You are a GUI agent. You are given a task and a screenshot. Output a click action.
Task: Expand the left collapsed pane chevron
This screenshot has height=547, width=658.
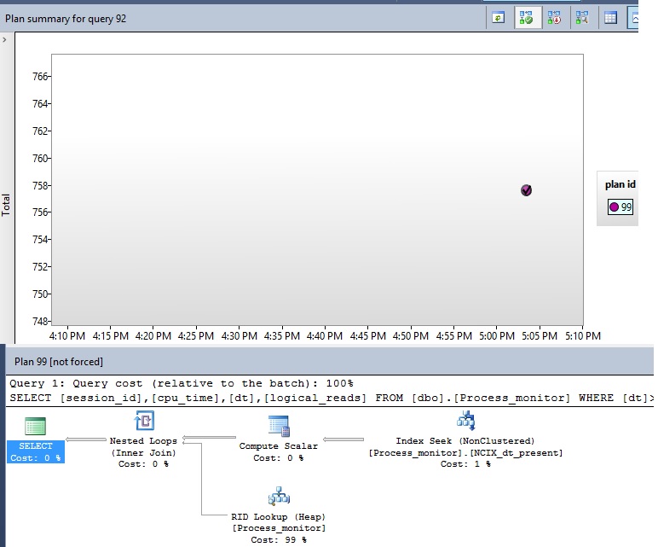pos(4,40)
